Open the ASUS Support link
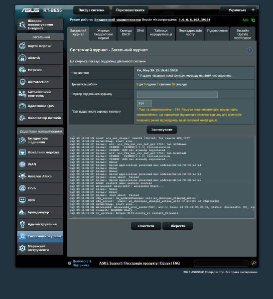 (111, 263)
